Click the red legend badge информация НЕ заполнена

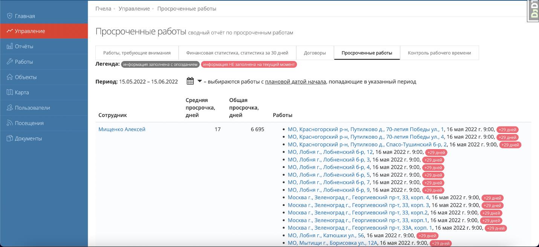point(249,64)
